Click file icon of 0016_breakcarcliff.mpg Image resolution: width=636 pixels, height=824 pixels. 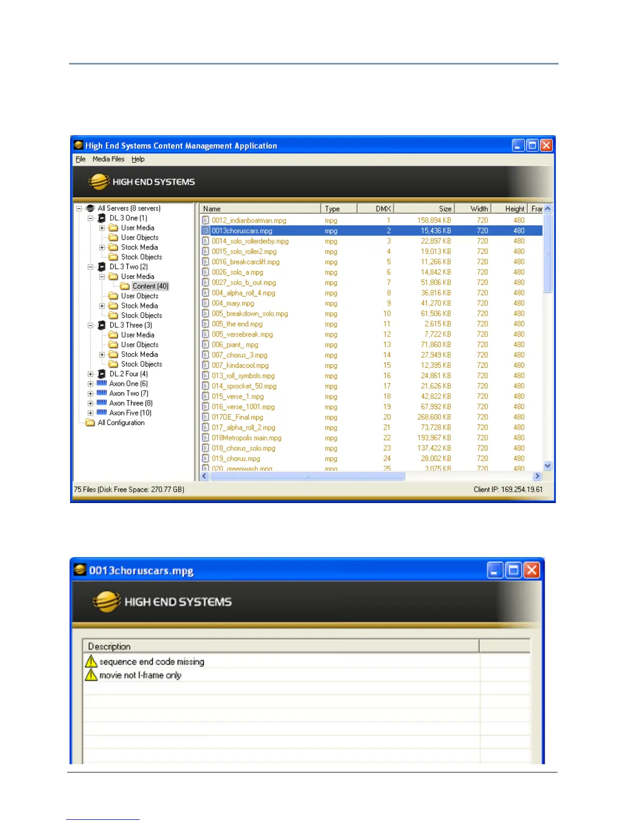(x=206, y=262)
